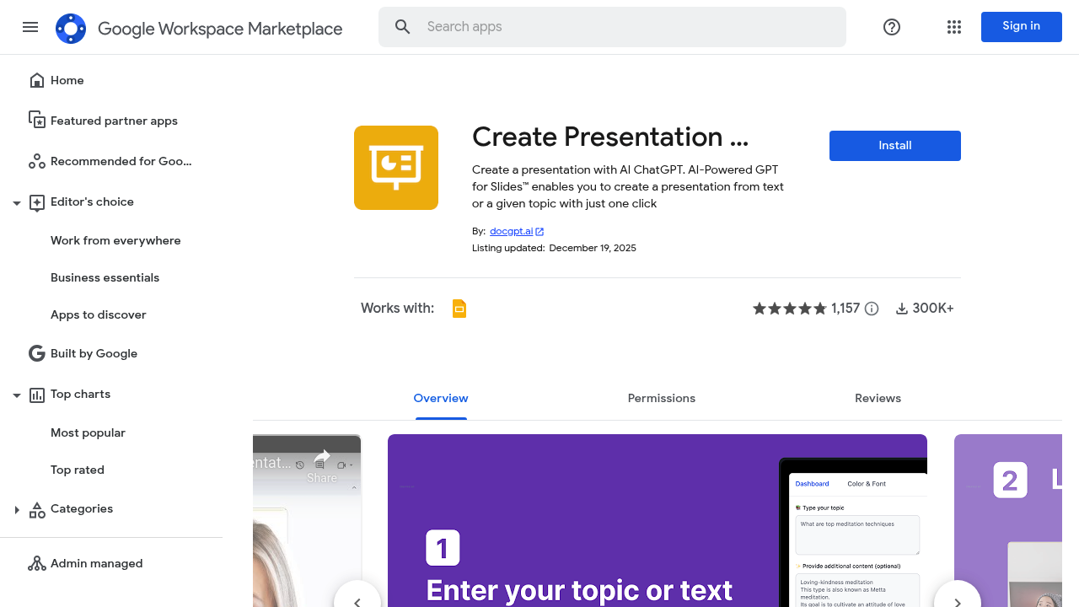Click the Google Slides icon under Works with
This screenshot has height=607, width=1079.
point(459,309)
